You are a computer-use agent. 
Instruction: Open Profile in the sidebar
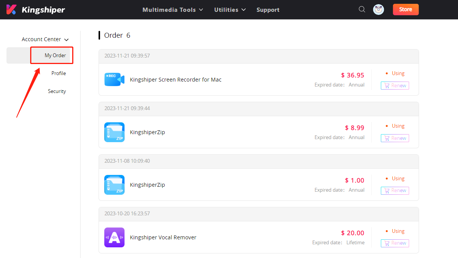[58, 73]
